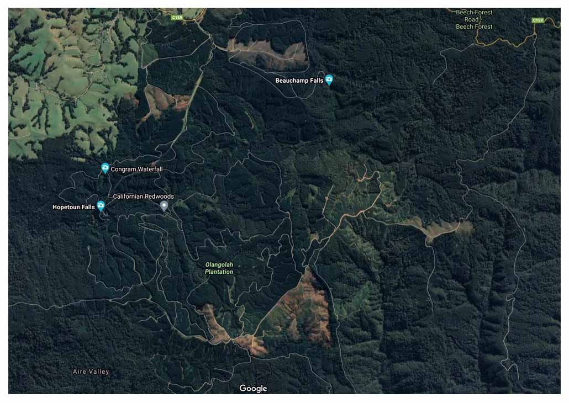The height and width of the screenshot is (403, 569).
Task: Click the Beauchamp Falls camera pin
Action: click(x=329, y=80)
